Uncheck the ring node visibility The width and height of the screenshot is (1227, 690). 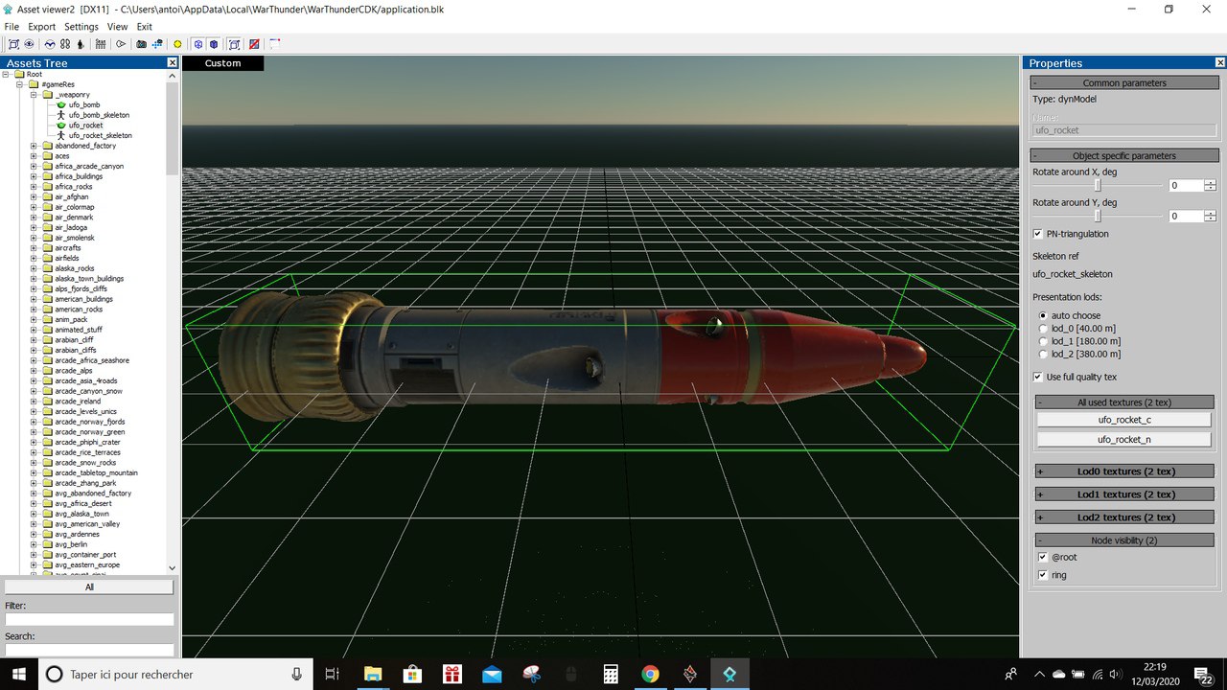click(1043, 575)
